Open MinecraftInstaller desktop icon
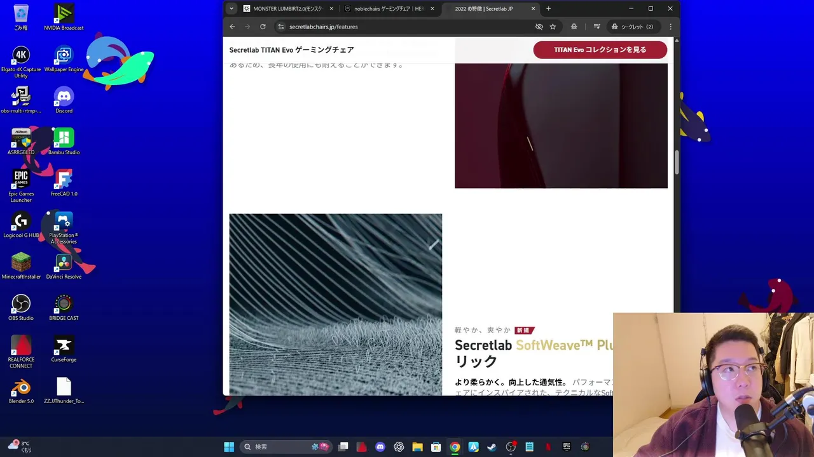Screen dimensions: 814x457 (21, 266)
